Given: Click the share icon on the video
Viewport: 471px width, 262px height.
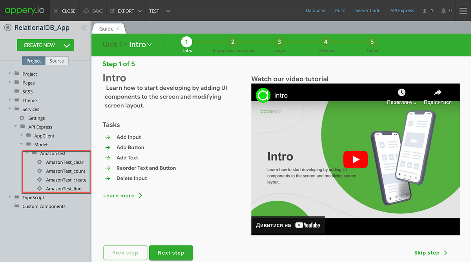Looking at the screenshot, I should coord(437,92).
